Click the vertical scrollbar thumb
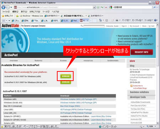 tap(158, 46)
